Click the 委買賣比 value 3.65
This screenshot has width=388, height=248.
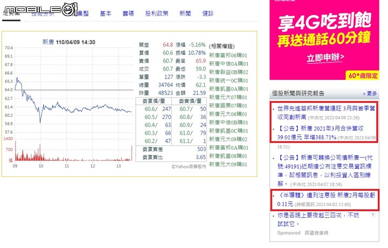tap(200, 157)
